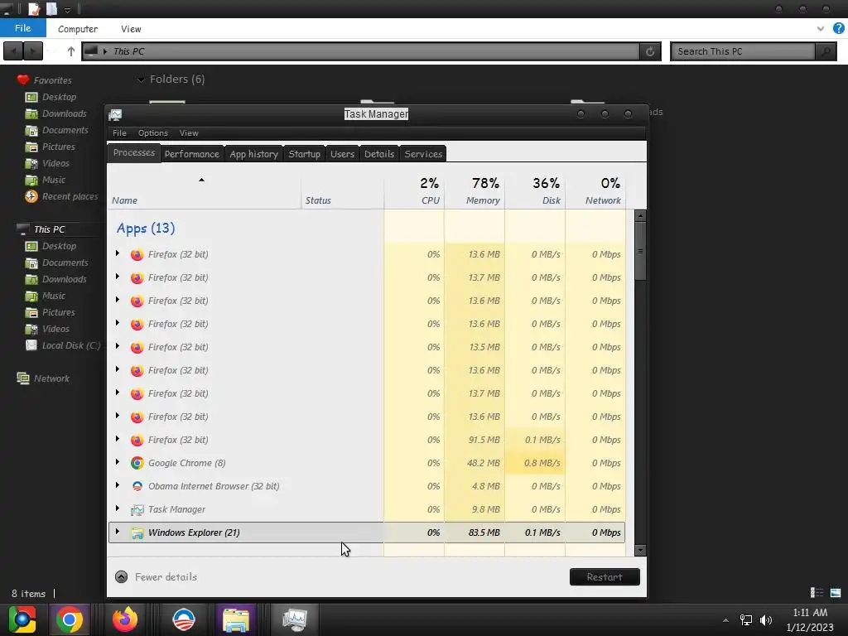Image resolution: width=848 pixels, height=636 pixels.
Task: Click the Task Manager taskbar icon
Action: tap(295, 619)
